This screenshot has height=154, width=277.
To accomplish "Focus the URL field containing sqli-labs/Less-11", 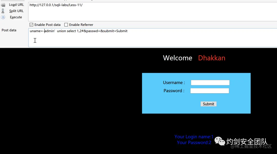I will point(153,12).
